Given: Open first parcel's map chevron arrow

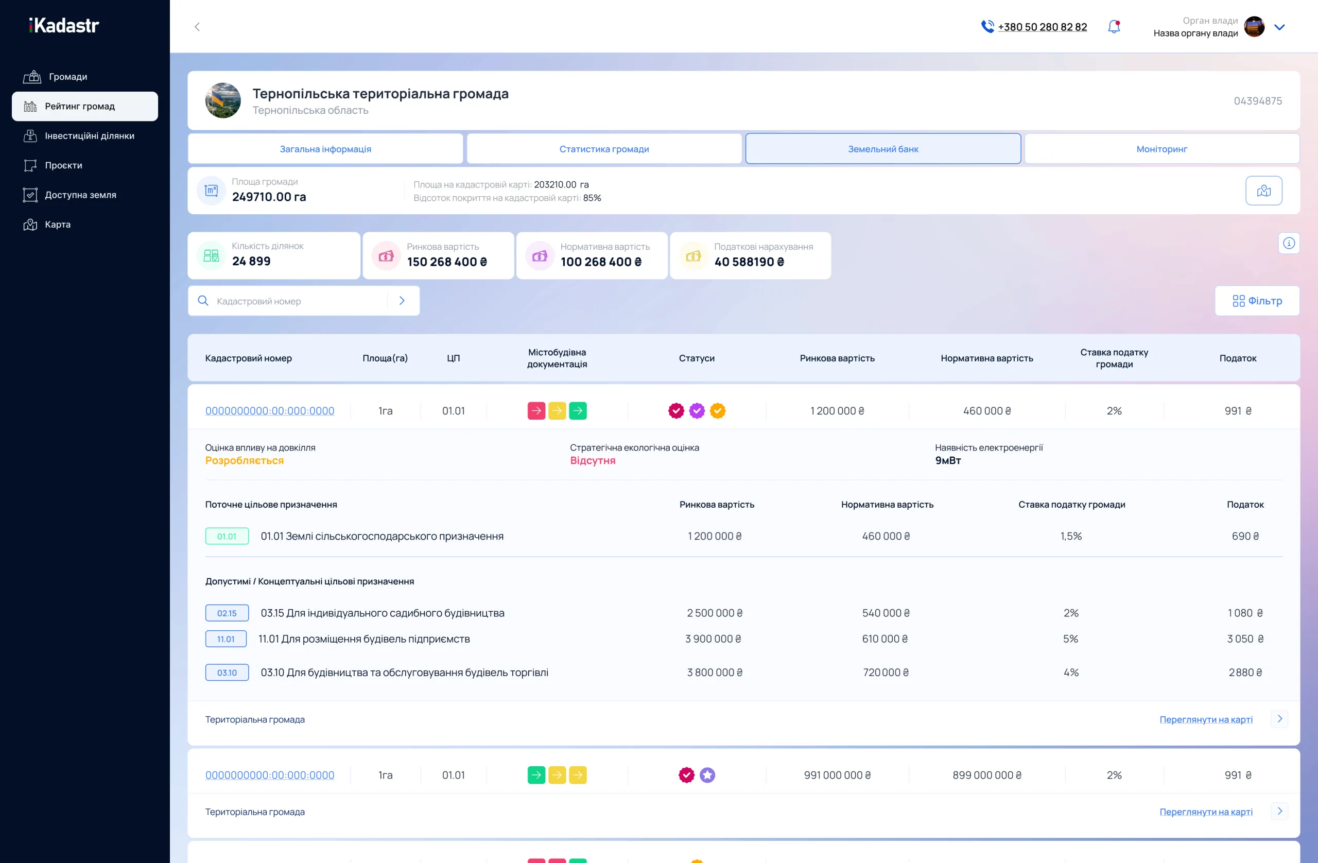Looking at the screenshot, I should (x=1279, y=719).
